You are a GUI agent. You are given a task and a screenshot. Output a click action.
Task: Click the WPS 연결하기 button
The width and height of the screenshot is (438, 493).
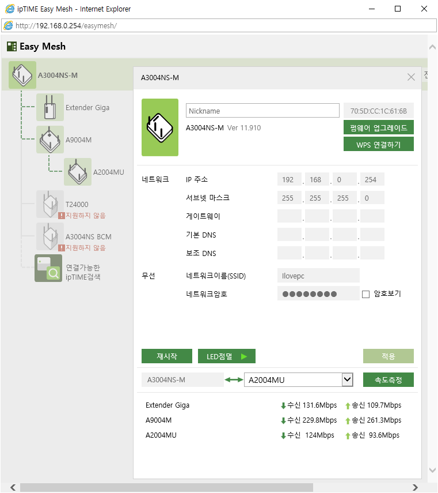(x=379, y=144)
